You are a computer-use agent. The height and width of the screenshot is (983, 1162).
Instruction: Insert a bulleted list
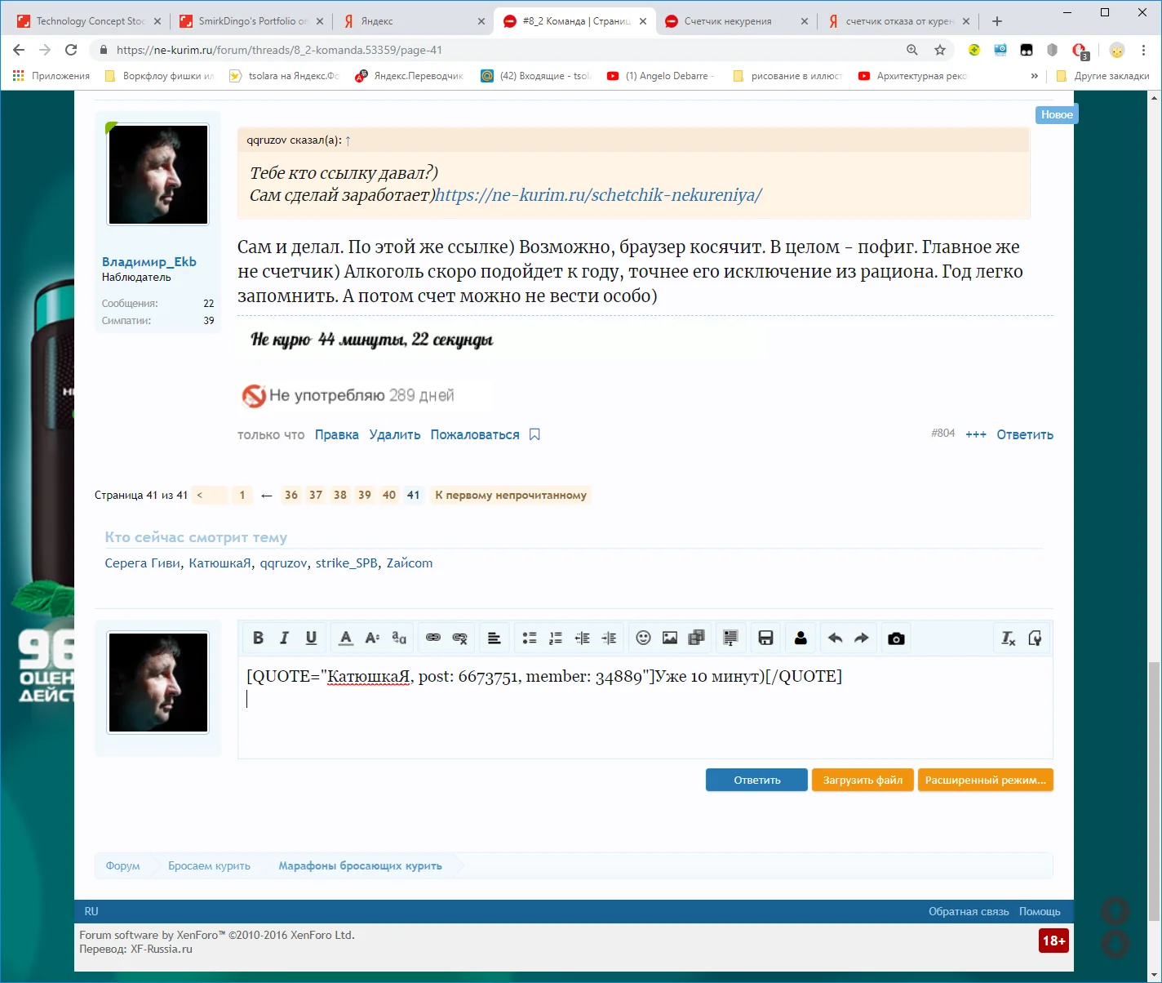pyautogui.click(x=530, y=638)
